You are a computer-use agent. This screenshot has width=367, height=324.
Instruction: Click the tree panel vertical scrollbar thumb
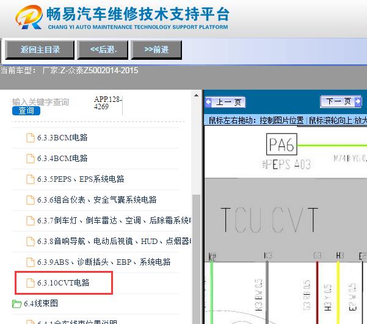pyautogui.click(x=196, y=259)
